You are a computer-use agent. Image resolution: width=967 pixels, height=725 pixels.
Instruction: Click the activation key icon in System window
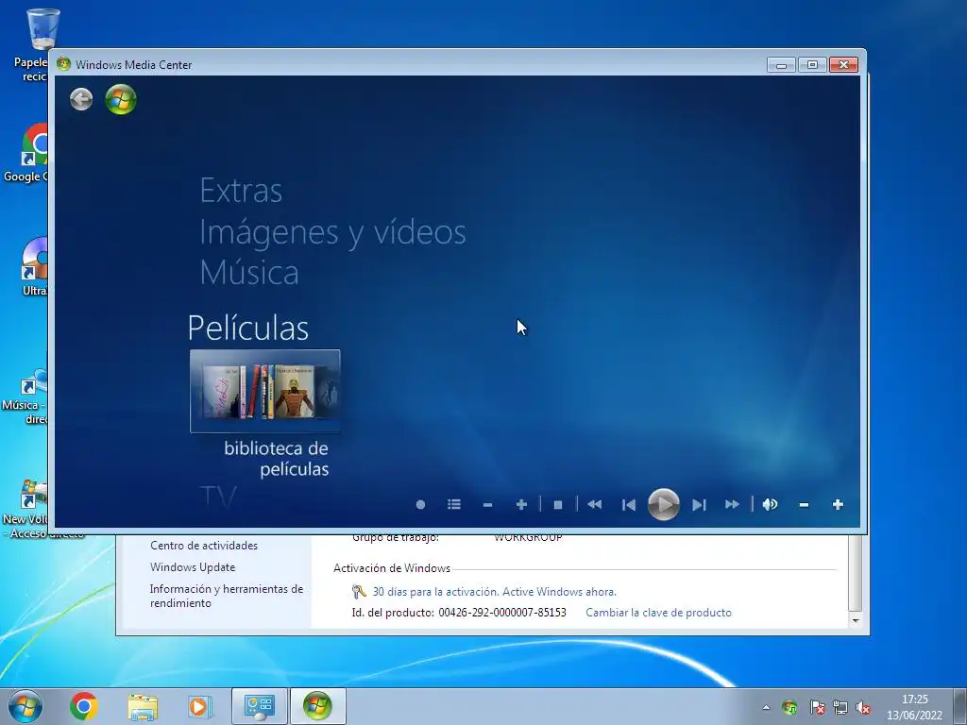pyautogui.click(x=359, y=592)
